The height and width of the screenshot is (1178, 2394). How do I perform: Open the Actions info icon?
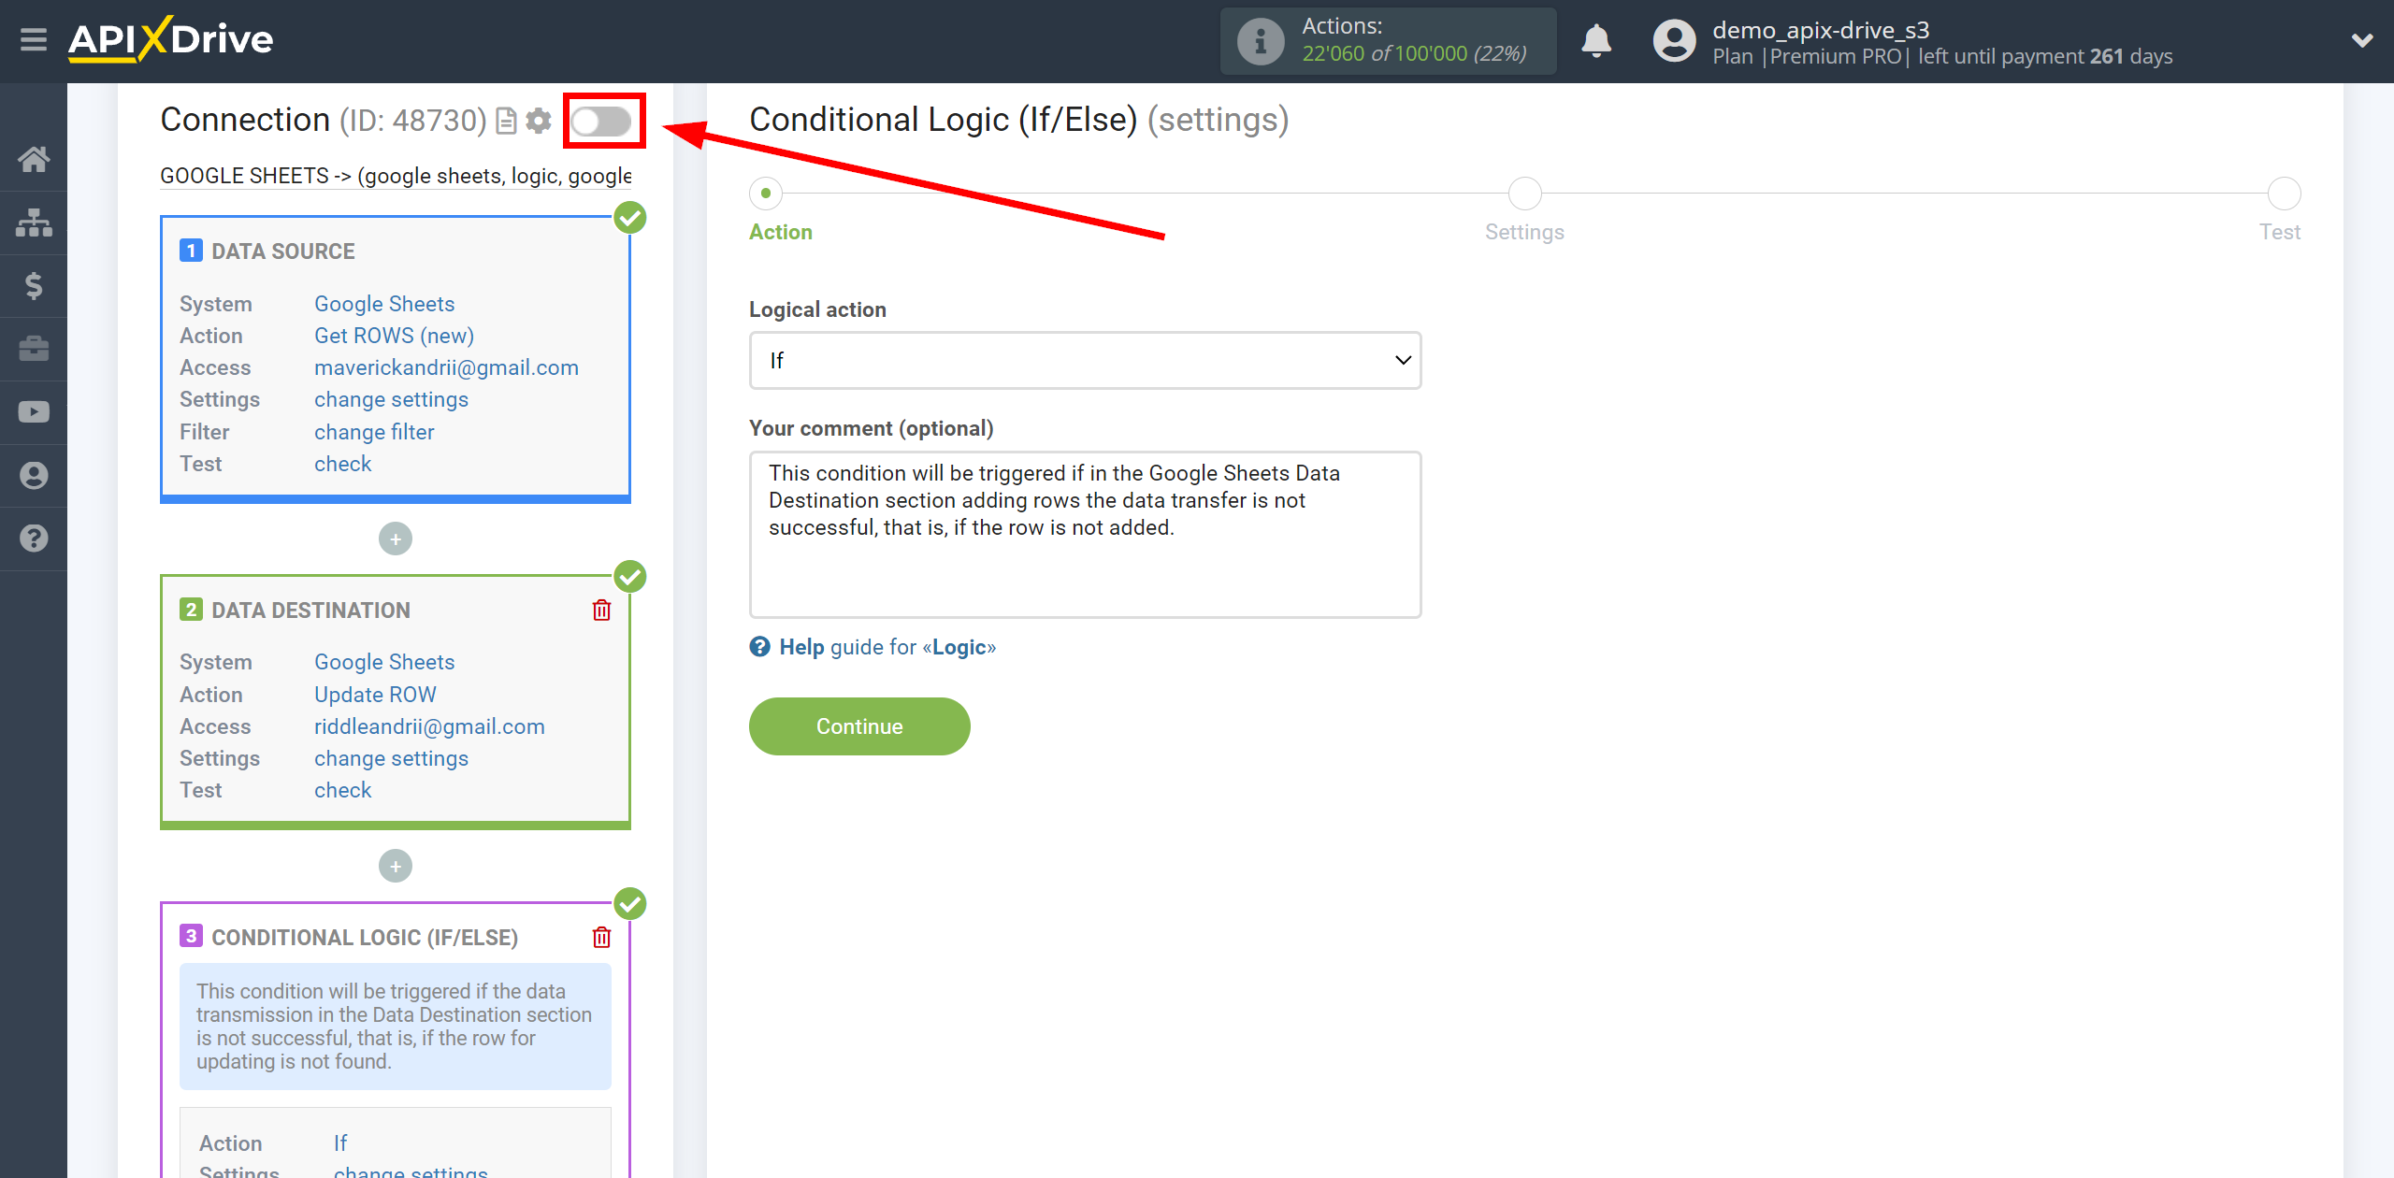coord(1260,41)
